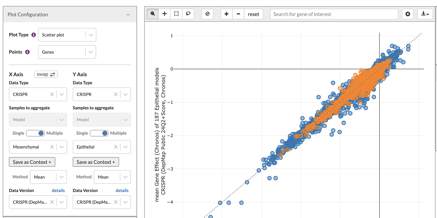Expand the Epithelial context dropdown
This screenshot has width=437, height=218.
click(125, 147)
